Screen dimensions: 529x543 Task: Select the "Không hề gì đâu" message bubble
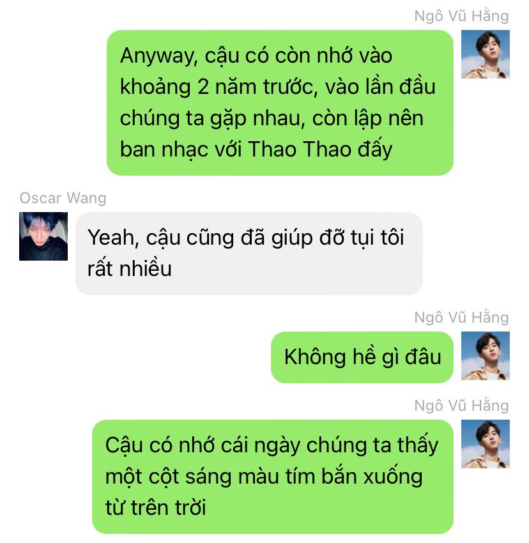[x=362, y=357]
